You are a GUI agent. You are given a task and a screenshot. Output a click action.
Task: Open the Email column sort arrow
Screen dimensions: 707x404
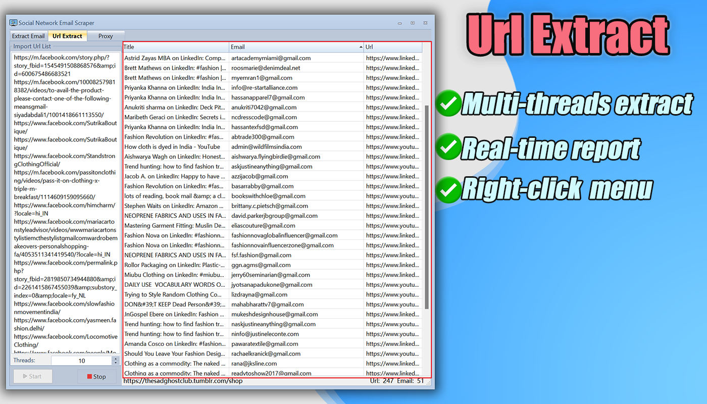[361, 46]
